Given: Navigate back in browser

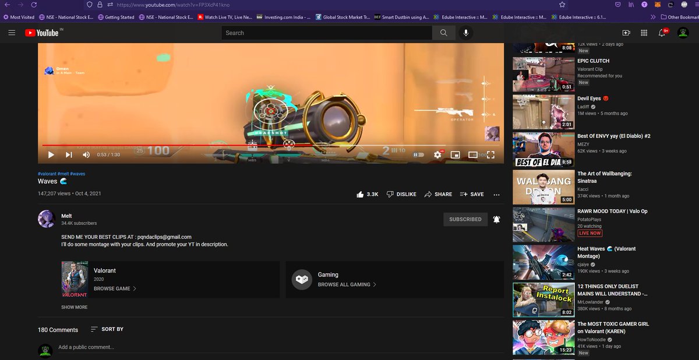Looking at the screenshot, I should pos(6,5).
